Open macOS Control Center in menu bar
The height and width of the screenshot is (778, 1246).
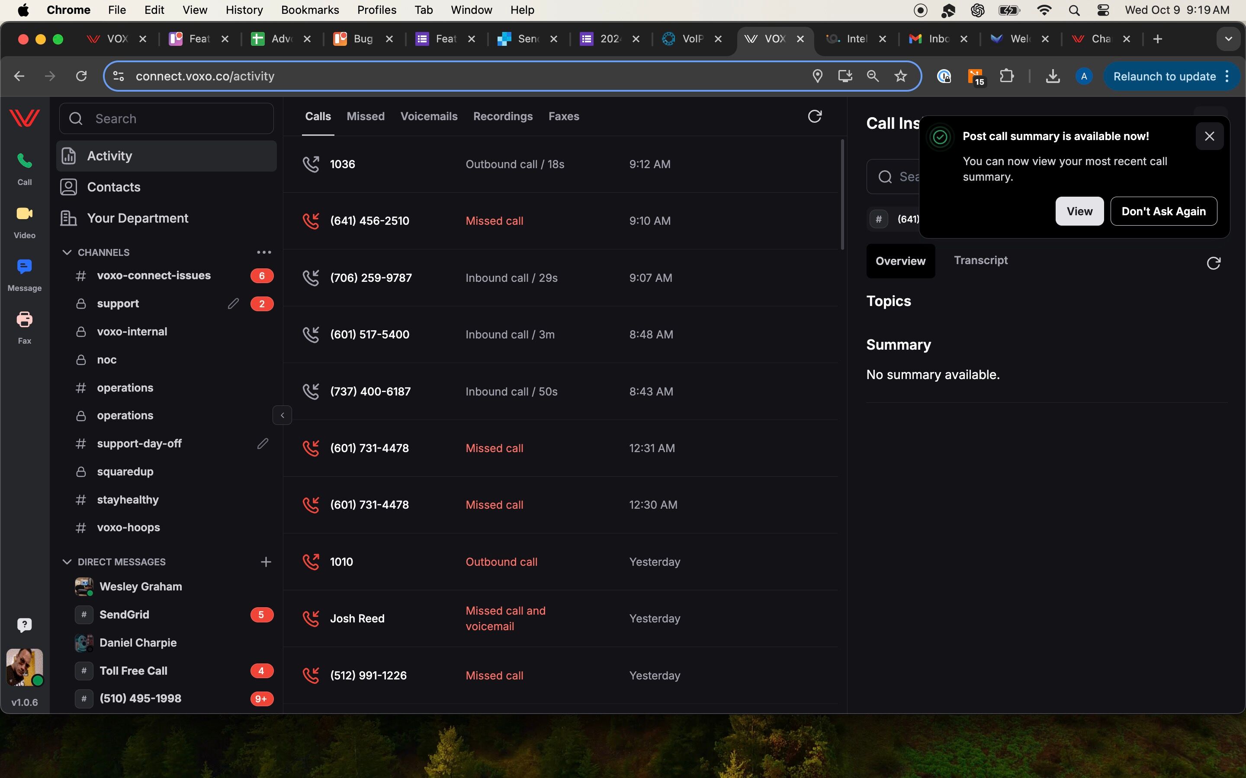1103,10
